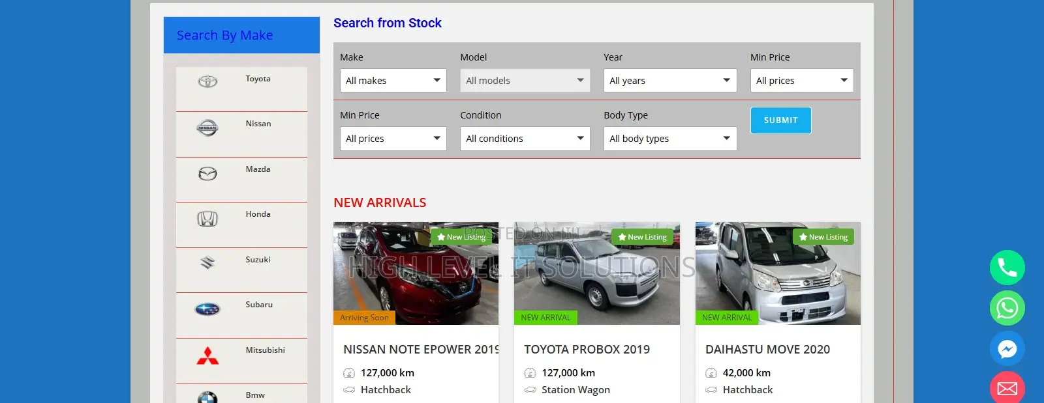The width and height of the screenshot is (1044, 403).
Task: Click the odometer icon beside 42,000 km
Action: pyautogui.click(x=711, y=373)
